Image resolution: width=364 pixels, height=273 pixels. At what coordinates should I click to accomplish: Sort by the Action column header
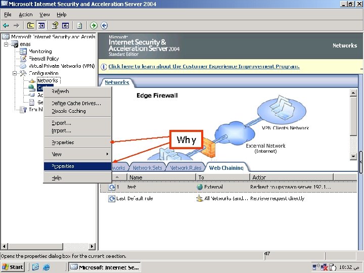292,177
